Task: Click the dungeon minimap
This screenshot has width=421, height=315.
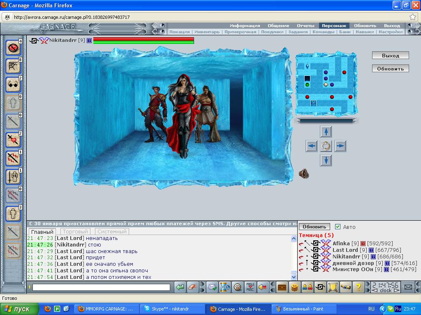Action: point(326,84)
